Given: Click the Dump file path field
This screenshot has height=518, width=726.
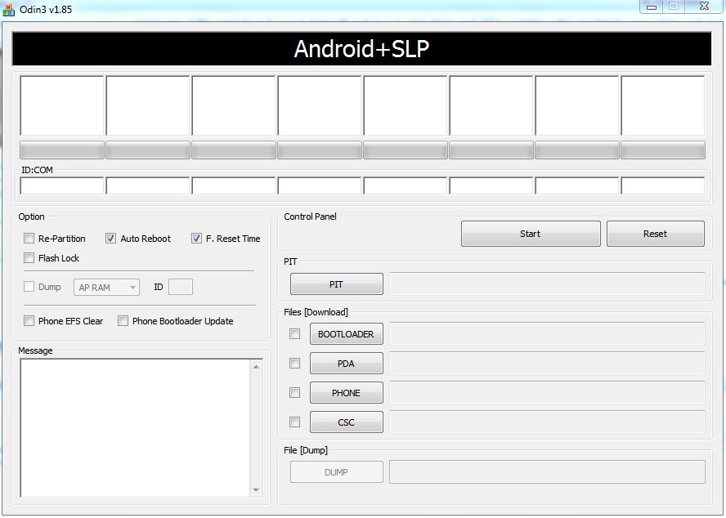Looking at the screenshot, I should 547,471.
